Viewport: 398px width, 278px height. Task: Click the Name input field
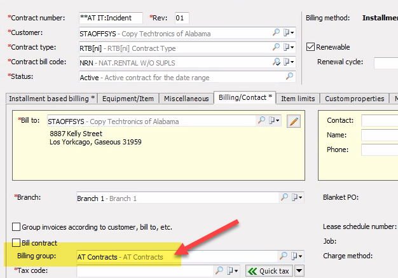380,135
